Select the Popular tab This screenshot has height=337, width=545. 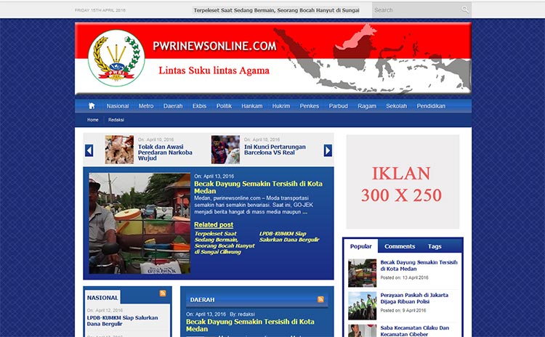[361, 246]
